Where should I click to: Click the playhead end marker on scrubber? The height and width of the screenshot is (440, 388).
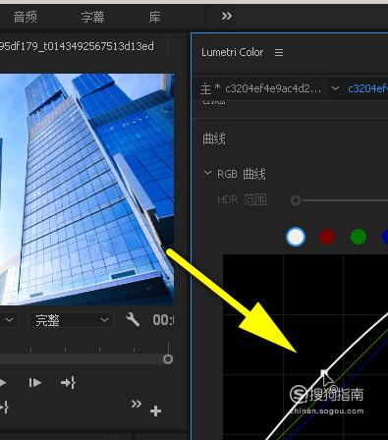pyautogui.click(x=168, y=359)
